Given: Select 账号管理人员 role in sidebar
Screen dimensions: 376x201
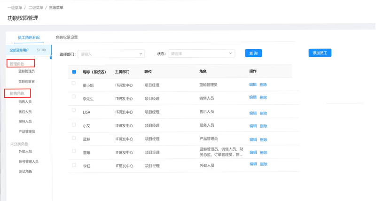Looking at the screenshot, I should (x=29, y=162).
